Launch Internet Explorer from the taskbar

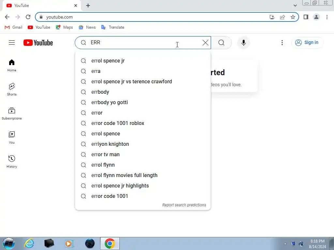point(29,243)
